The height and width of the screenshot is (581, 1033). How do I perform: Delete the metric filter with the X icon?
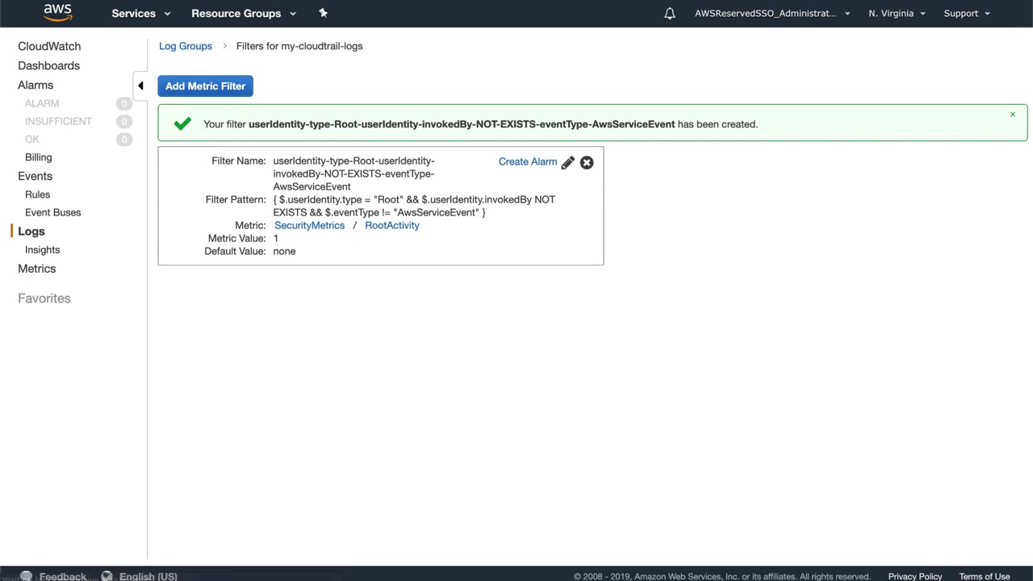click(x=587, y=162)
